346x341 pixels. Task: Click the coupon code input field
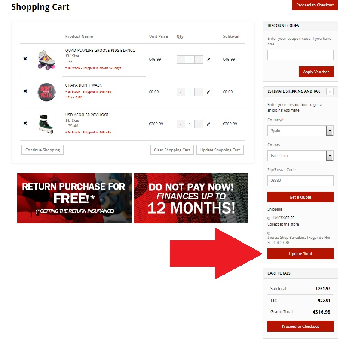pyautogui.click(x=300, y=55)
